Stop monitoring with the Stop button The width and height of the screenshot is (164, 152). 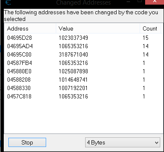(27, 142)
